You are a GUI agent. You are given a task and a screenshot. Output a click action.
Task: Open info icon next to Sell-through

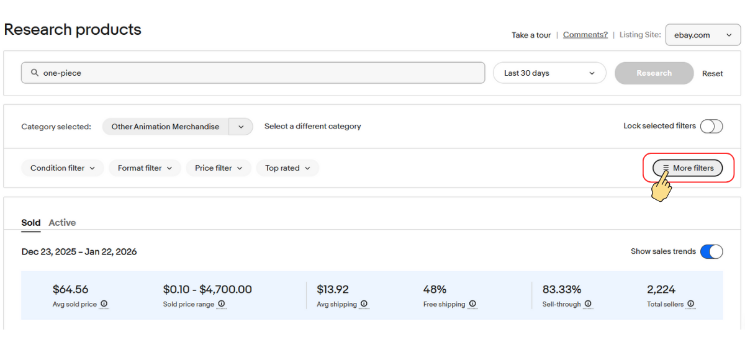(x=588, y=304)
